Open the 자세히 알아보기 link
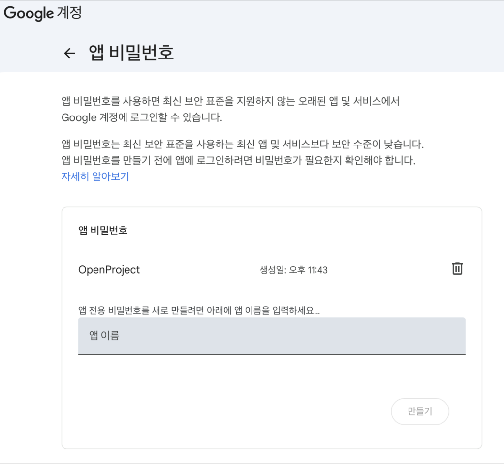504x464 pixels. 95,177
